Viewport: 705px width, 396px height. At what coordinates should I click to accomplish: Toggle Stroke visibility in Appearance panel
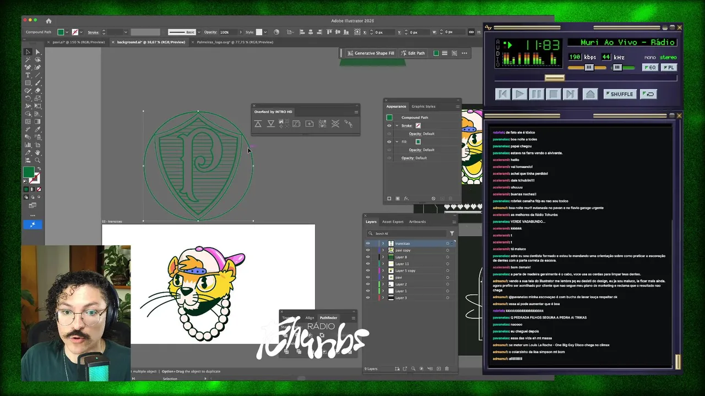pos(389,125)
